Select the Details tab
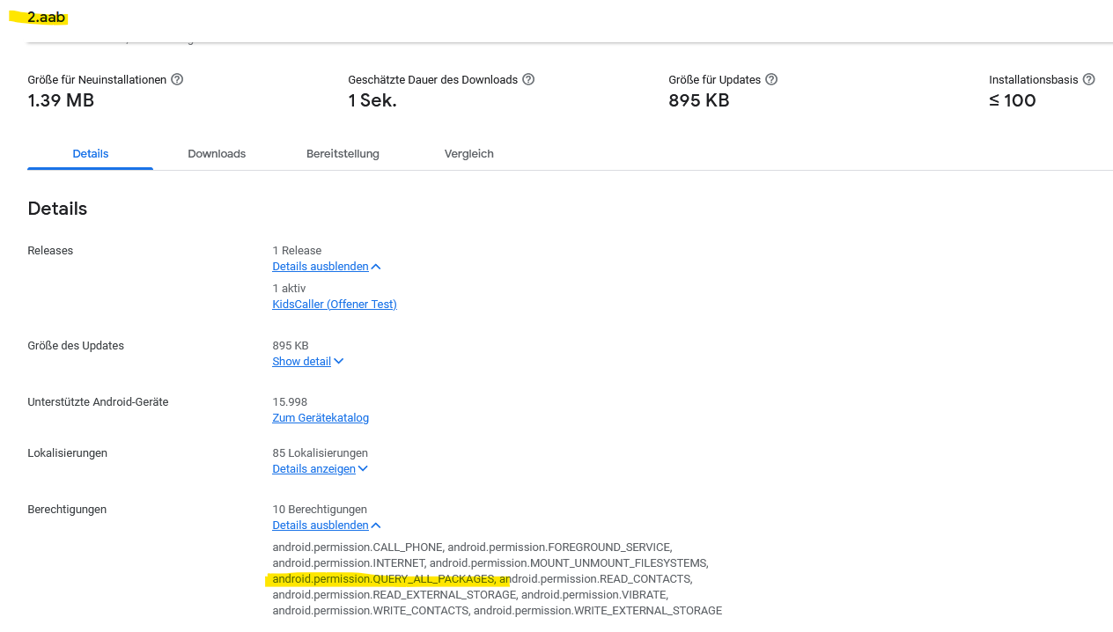Screen dimensions: 1113x632 [x=91, y=154]
